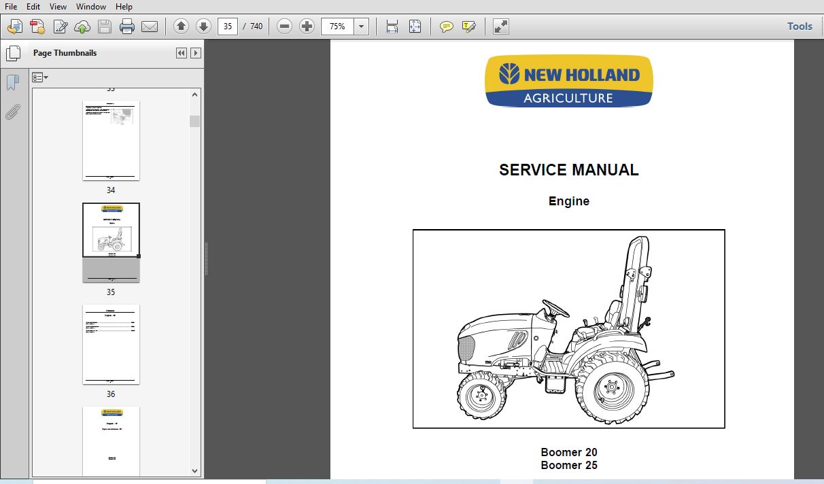Click the thumbnails panel right-arrow expand button

(x=196, y=53)
